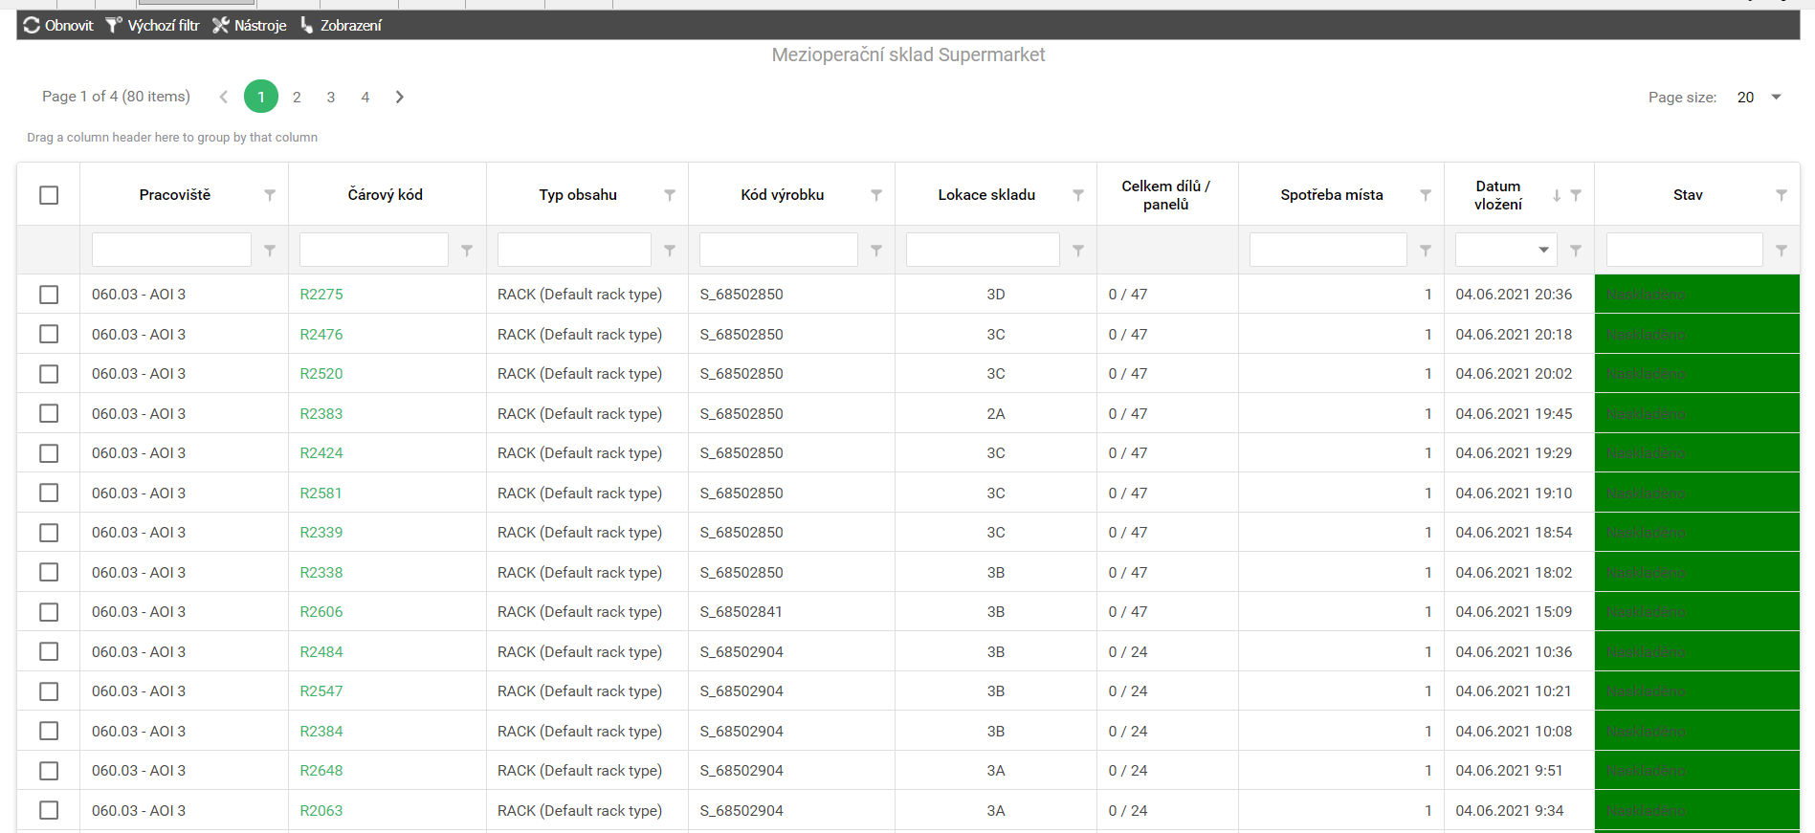
Task: Expand the Datum vložení filter date dropdown
Action: [x=1543, y=251]
